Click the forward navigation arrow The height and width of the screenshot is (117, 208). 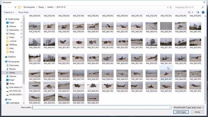click(x=9, y=7)
